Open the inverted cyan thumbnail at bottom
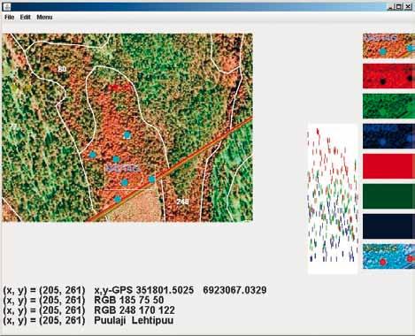The width and height of the screenshot is (415, 336). (388, 256)
